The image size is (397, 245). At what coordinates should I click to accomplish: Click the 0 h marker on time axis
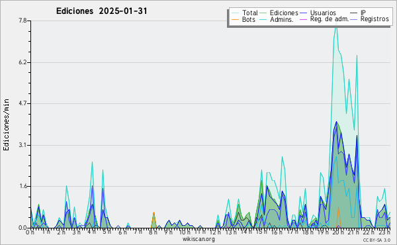point(30,232)
